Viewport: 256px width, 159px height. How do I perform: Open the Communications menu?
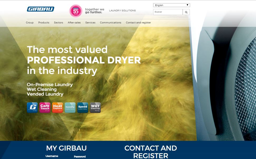click(110, 23)
